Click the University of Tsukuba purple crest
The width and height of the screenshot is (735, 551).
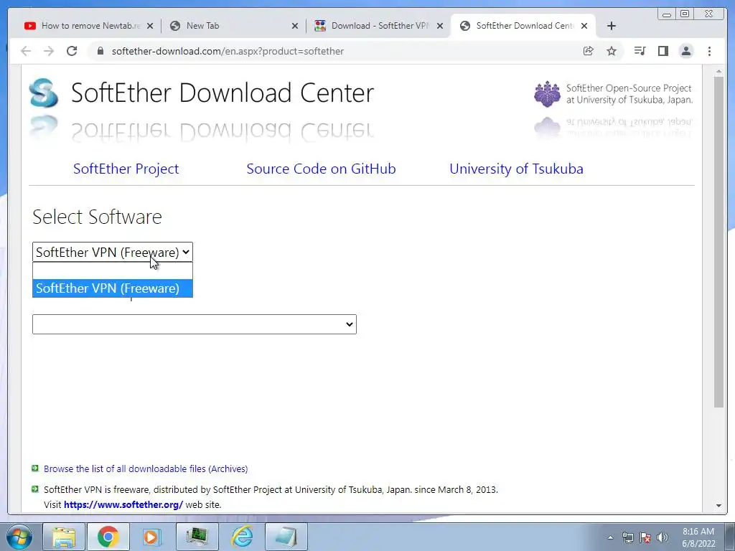coord(547,94)
